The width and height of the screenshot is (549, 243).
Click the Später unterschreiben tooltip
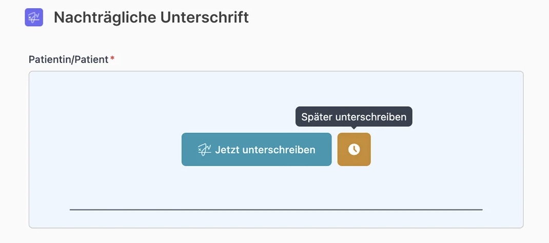(x=354, y=117)
